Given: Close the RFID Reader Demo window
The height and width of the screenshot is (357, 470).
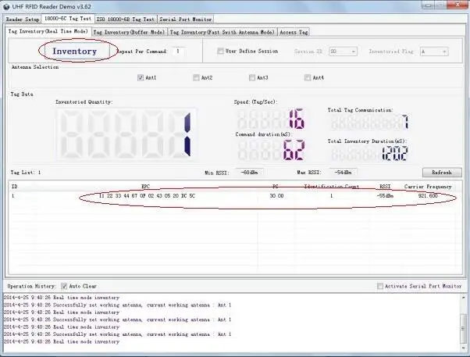Looking at the screenshot, I should (458, 5).
